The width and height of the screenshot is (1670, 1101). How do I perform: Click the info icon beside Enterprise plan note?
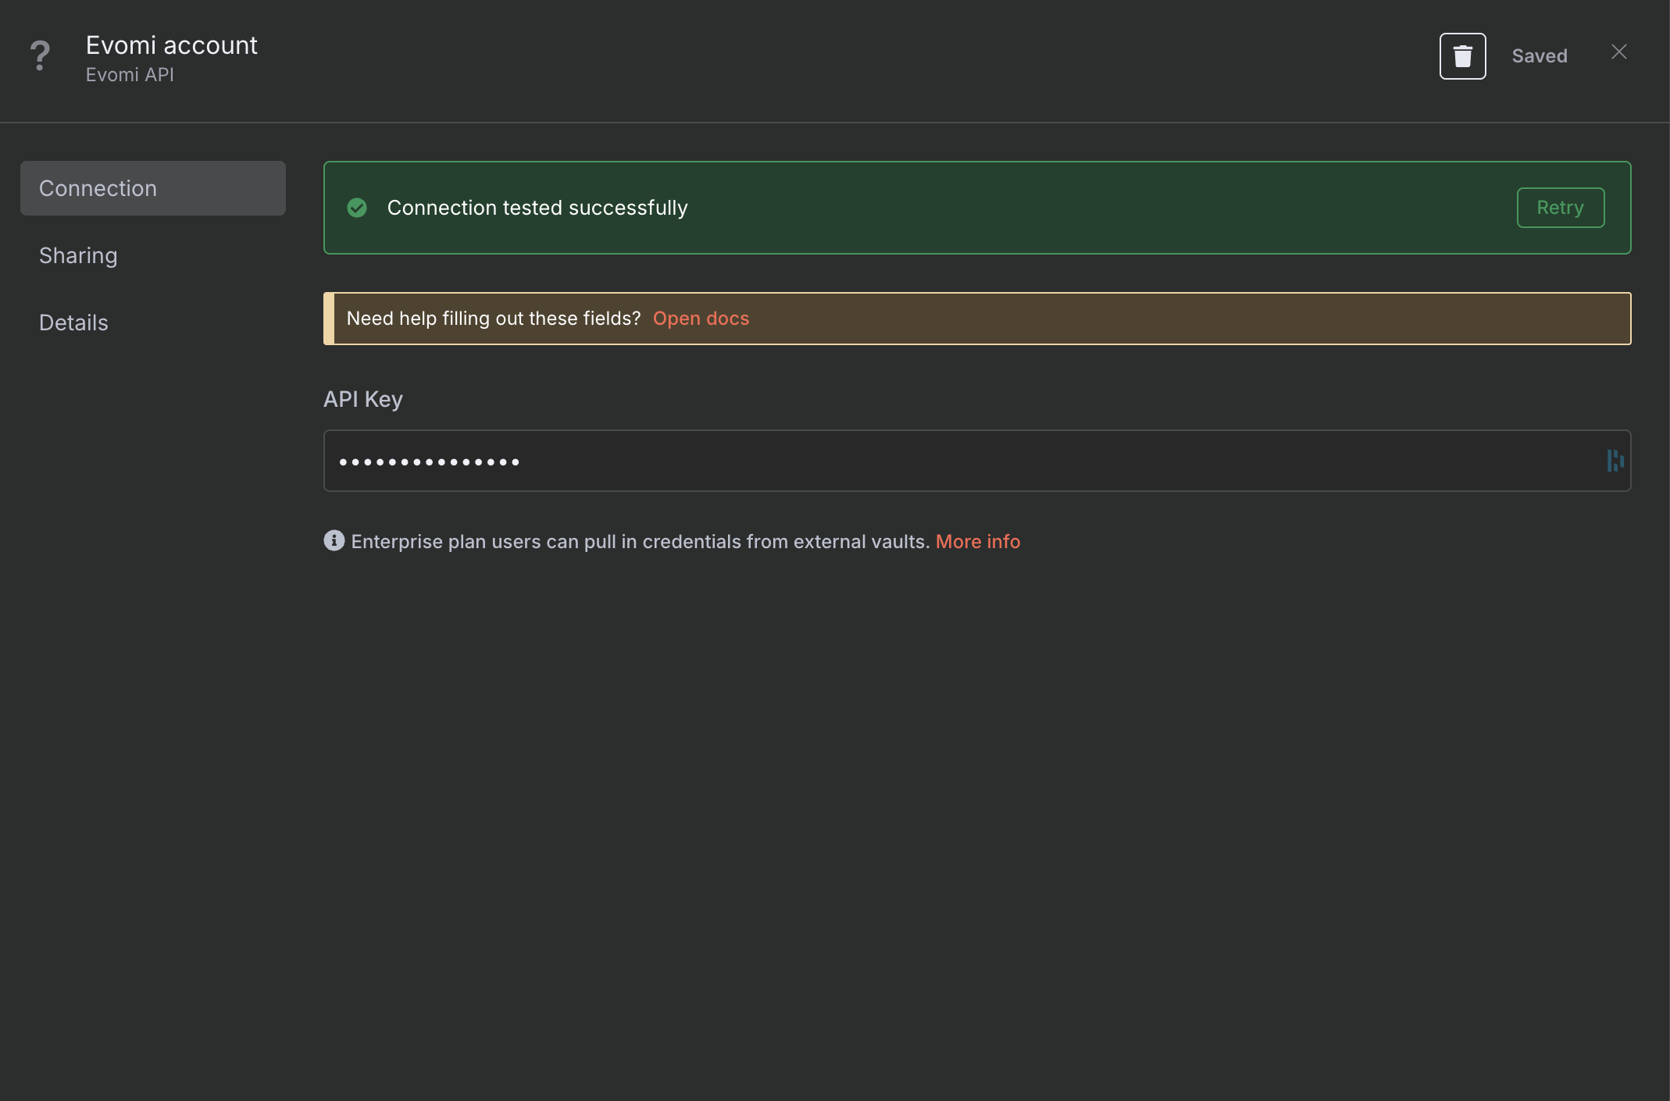pos(334,540)
